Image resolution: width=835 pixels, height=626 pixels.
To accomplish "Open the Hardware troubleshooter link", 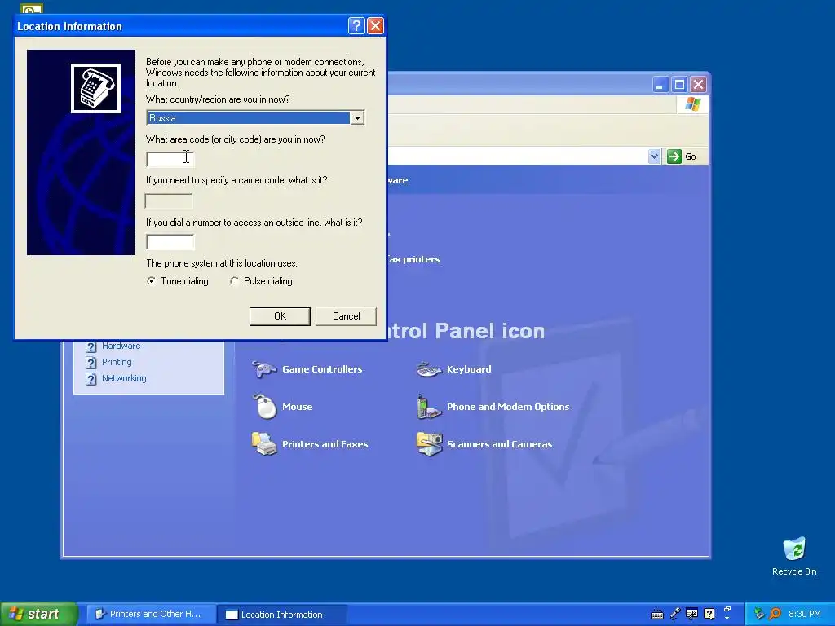I will (x=121, y=346).
